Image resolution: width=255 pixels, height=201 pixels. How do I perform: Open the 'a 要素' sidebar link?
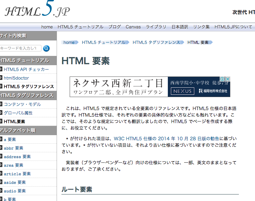tap(10, 139)
